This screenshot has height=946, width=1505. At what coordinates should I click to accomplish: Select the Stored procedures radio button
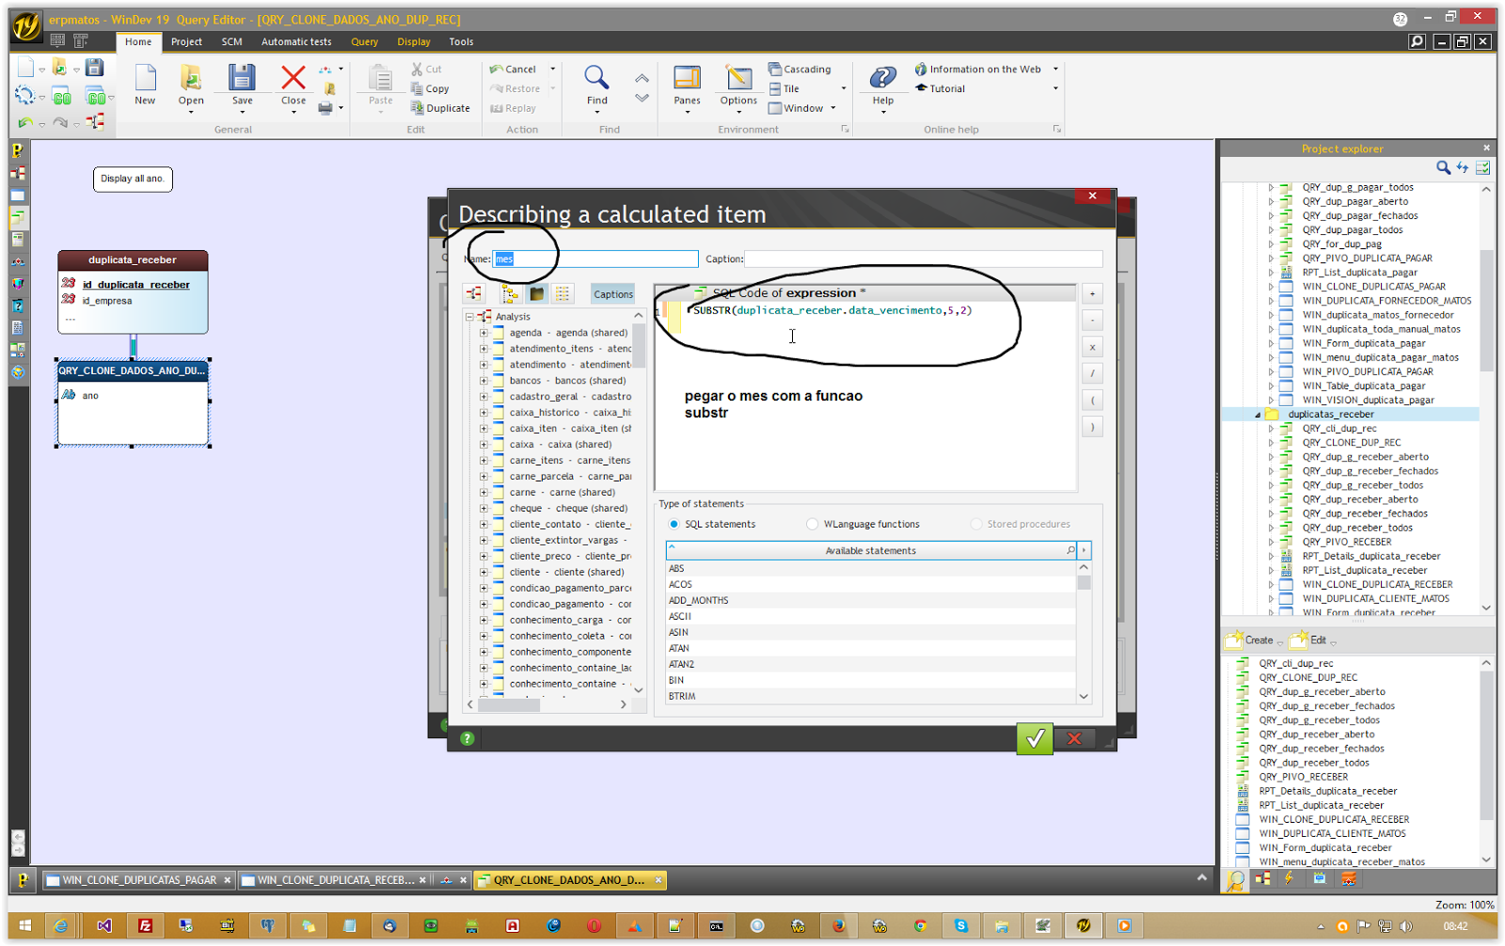point(976,525)
